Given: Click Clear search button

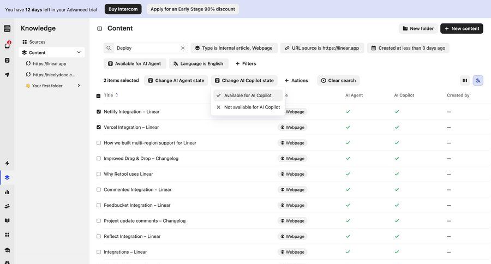Looking at the screenshot, I should click(338, 81).
